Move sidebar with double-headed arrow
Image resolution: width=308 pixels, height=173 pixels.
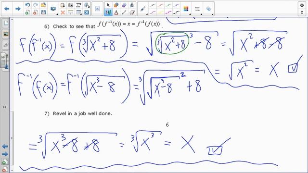[x=4, y=107]
